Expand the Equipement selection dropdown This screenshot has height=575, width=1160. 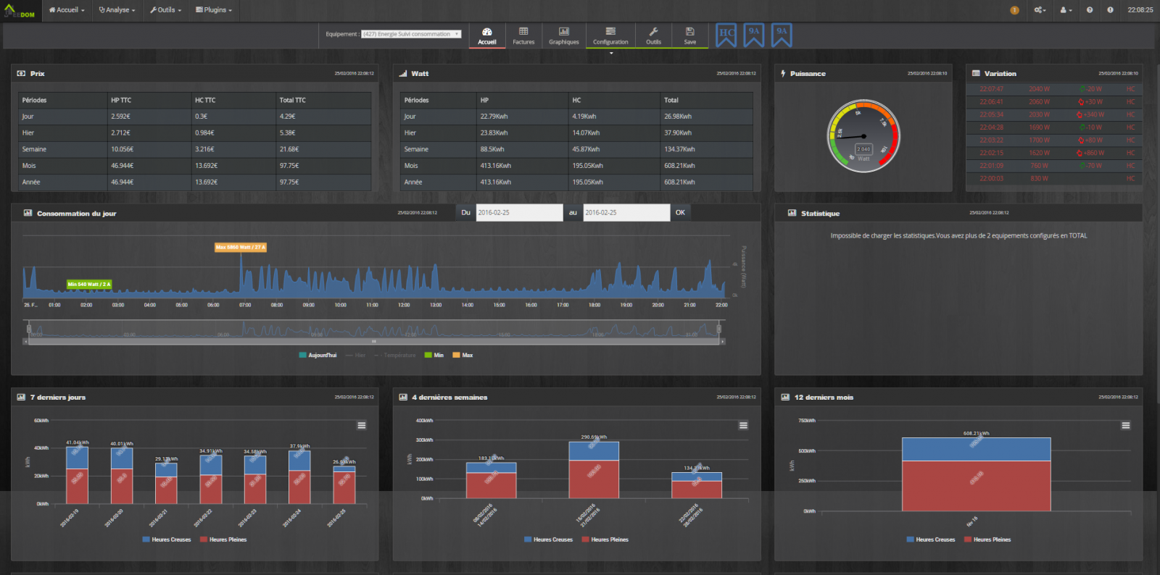click(411, 34)
